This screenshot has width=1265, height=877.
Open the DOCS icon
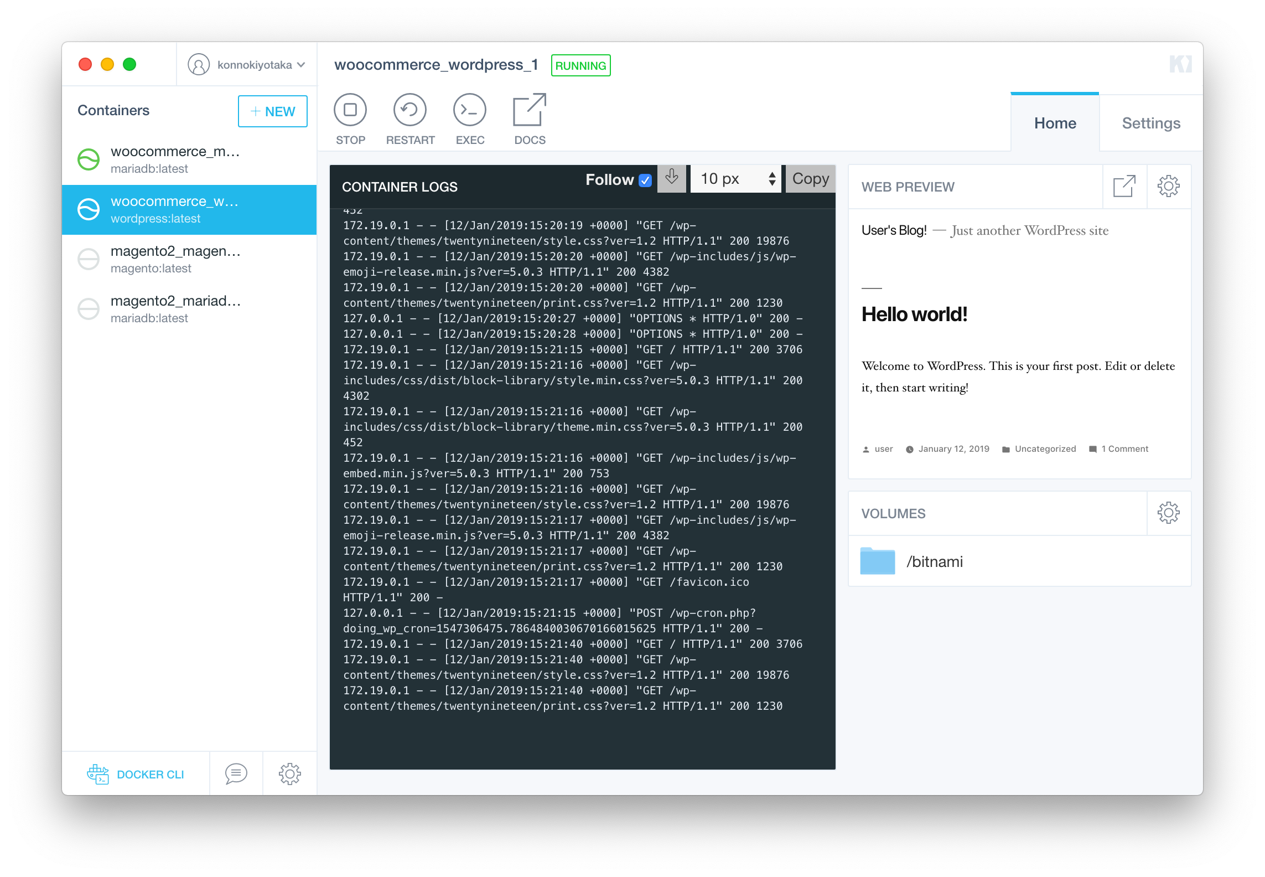pos(530,110)
